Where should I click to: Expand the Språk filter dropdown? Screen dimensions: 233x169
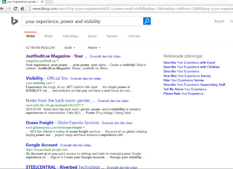(x=70, y=48)
